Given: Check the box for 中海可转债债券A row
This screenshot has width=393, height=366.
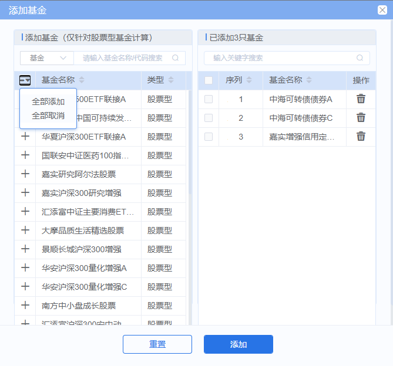Looking at the screenshot, I should click(x=209, y=99).
